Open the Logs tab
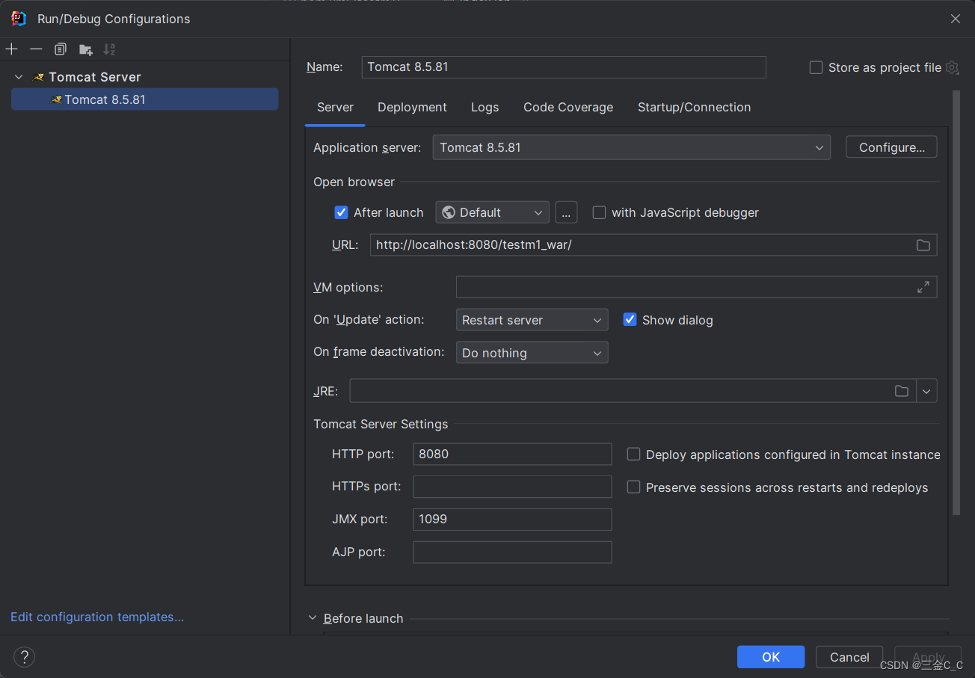Image resolution: width=975 pixels, height=678 pixels. [x=485, y=107]
